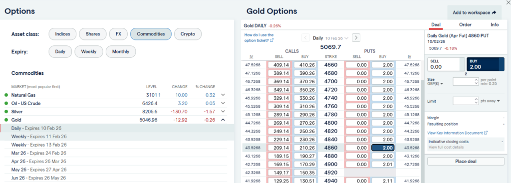Open the Daily 10 Feb 26 expiry dropdown
Screen dimensions: 511x183
tap(331, 38)
